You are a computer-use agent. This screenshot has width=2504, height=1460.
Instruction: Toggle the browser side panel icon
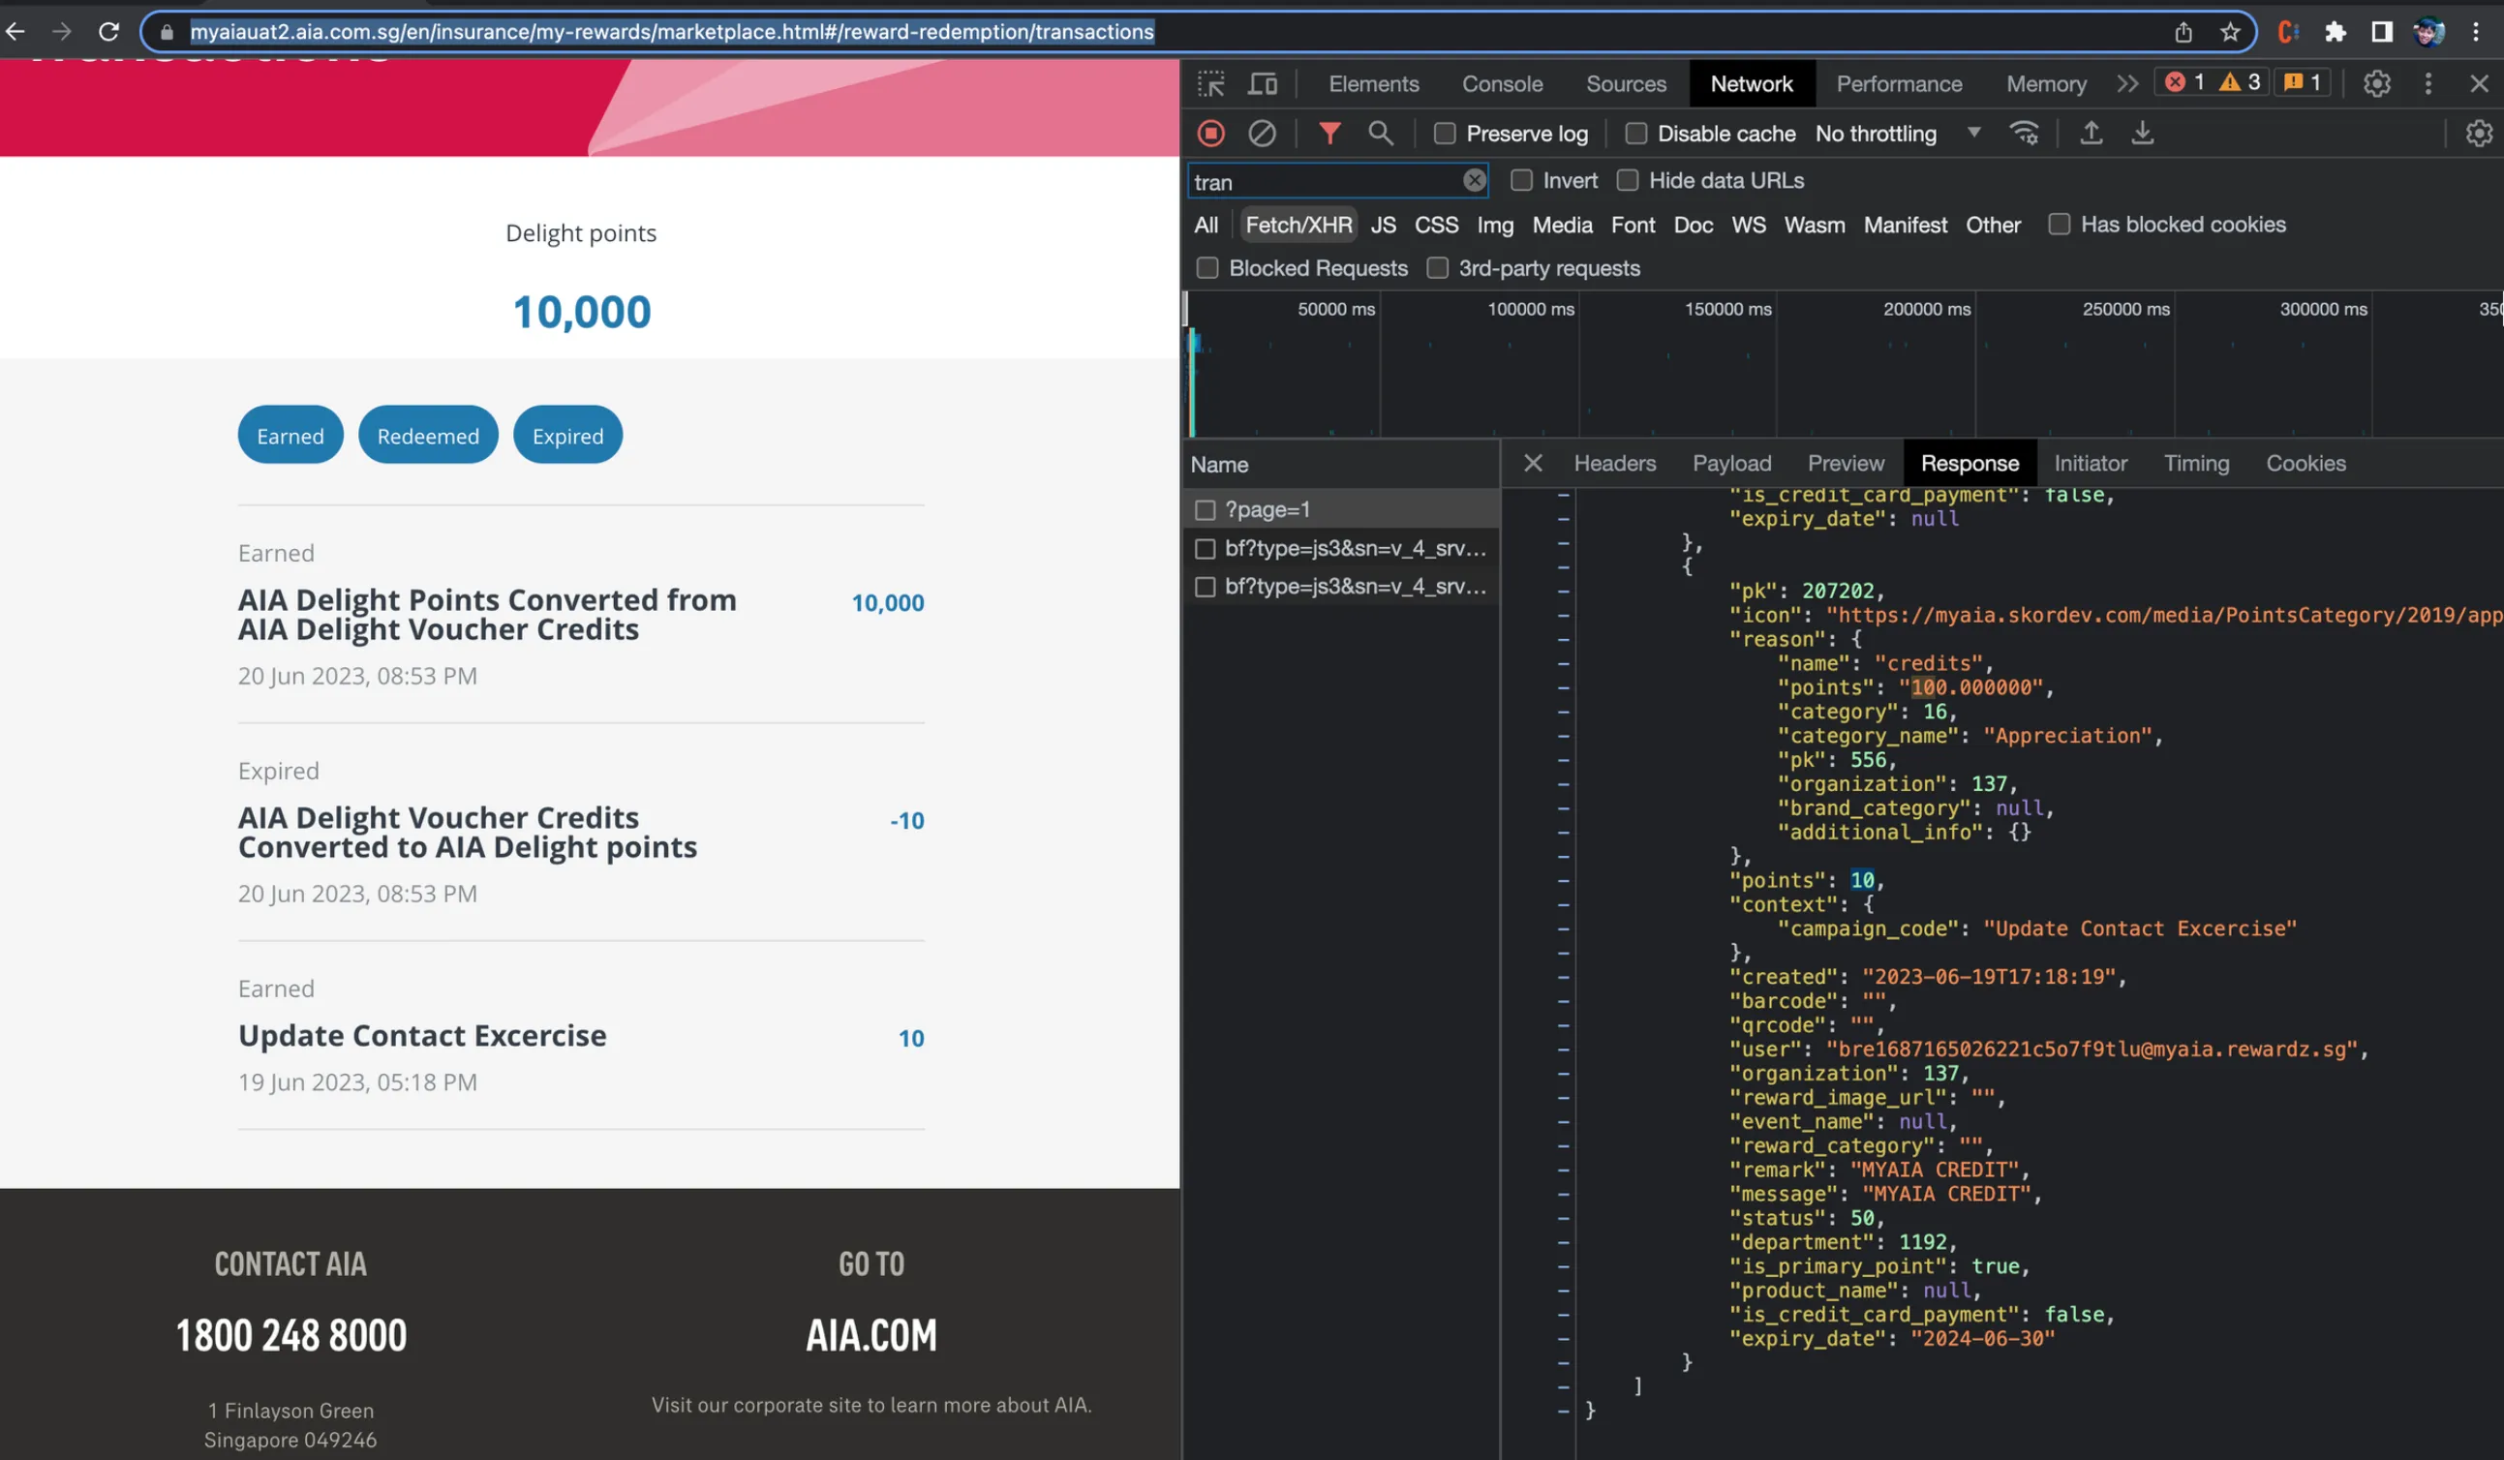(x=2382, y=32)
